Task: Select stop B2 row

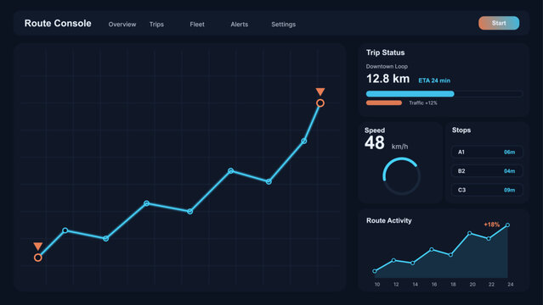Action: (x=487, y=171)
